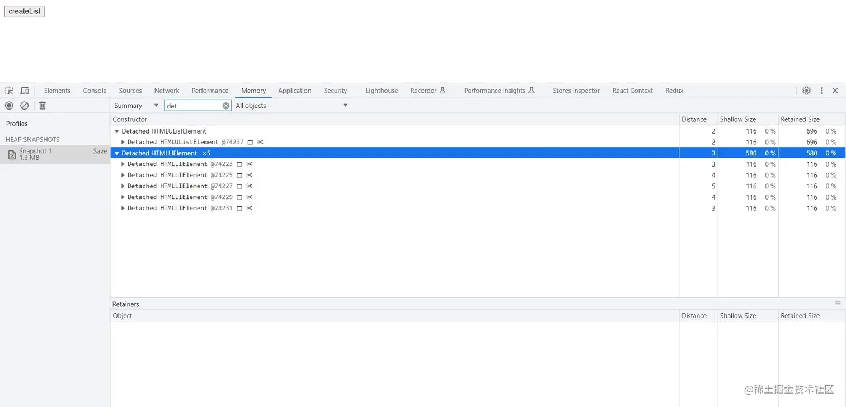Click scissors icon for HTMLLIElement @74223
The width and height of the screenshot is (846, 407).
[x=250, y=164]
